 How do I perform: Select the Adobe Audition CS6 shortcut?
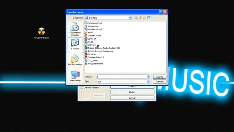[x=102, y=48]
